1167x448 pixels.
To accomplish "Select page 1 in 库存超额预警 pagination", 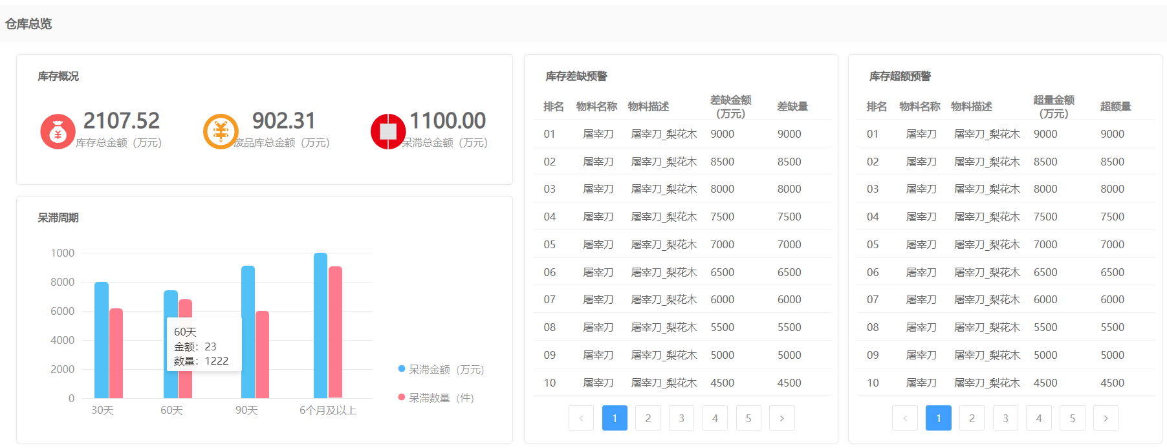I will (939, 418).
